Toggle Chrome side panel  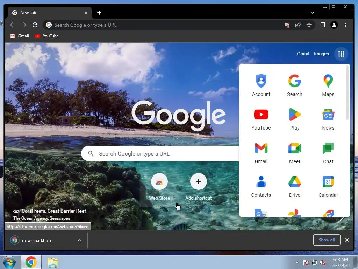click(323, 25)
